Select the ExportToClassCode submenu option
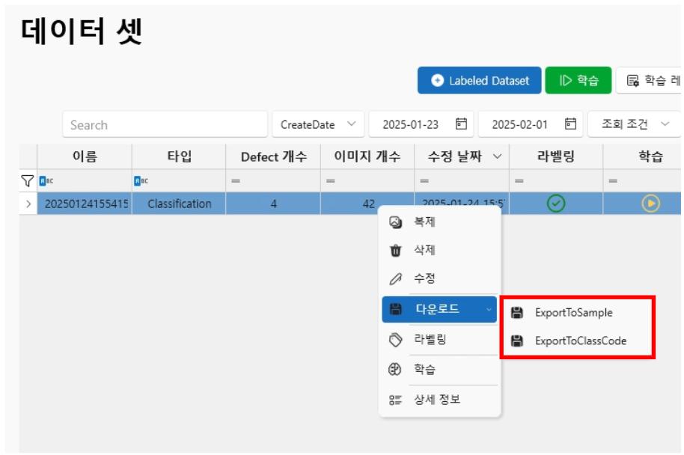684x455 pixels. point(580,341)
